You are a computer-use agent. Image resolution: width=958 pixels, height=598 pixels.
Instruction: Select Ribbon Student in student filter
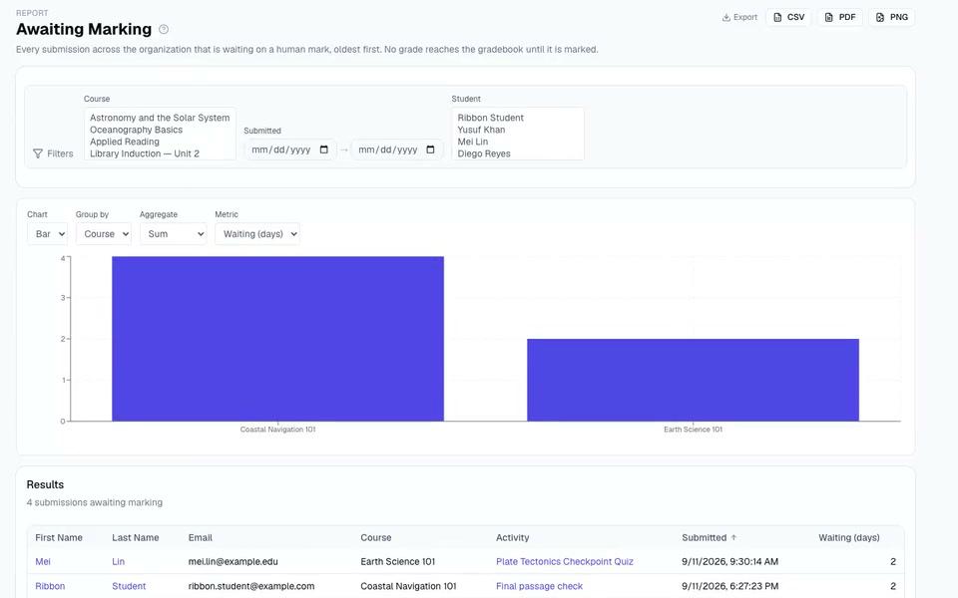[517, 118]
